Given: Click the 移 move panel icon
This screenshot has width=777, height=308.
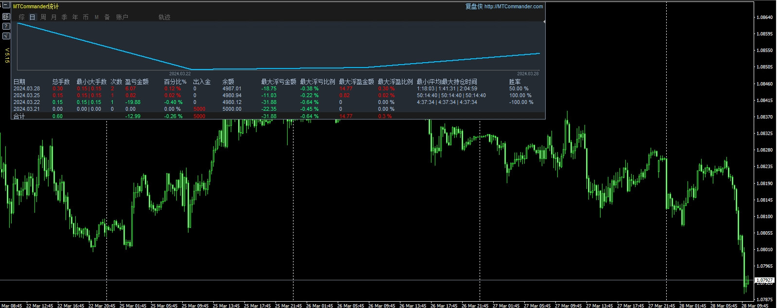Looking at the screenshot, I should pyautogui.click(x=6, y=17).
